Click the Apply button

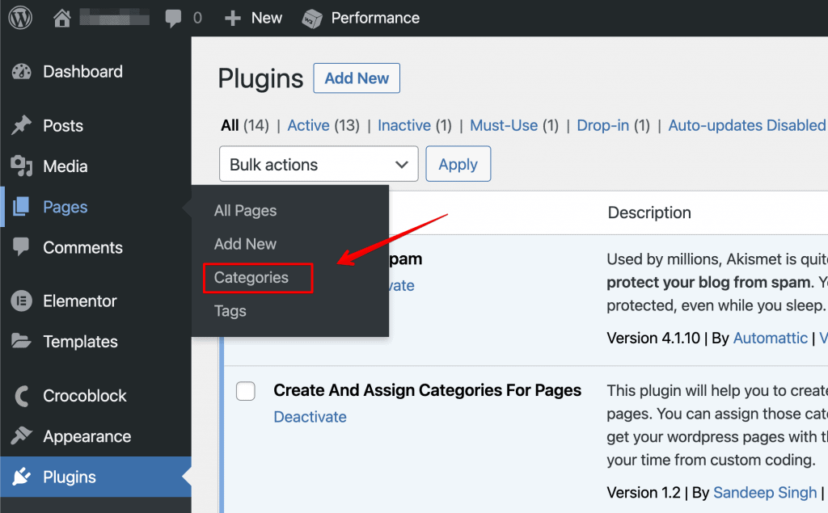pos(458,164)
